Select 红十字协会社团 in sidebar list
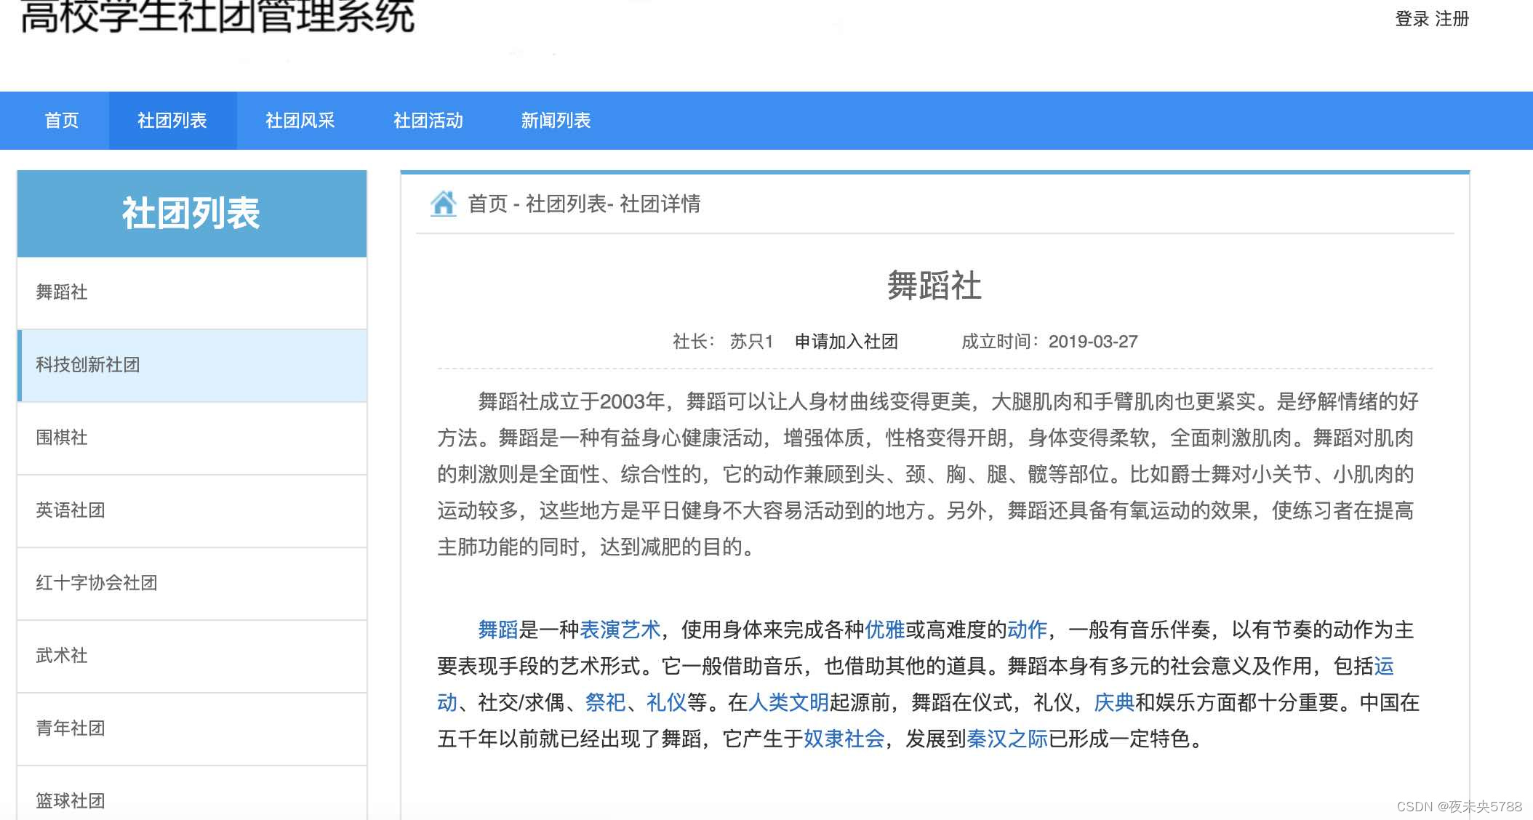The image size is (1533, 820). (x=192, y=584)
